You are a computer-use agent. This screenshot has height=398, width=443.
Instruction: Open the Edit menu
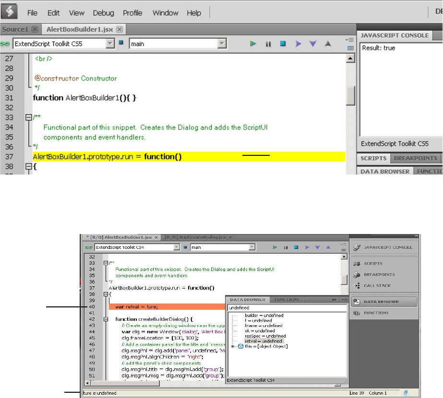[x=53, y=13]
